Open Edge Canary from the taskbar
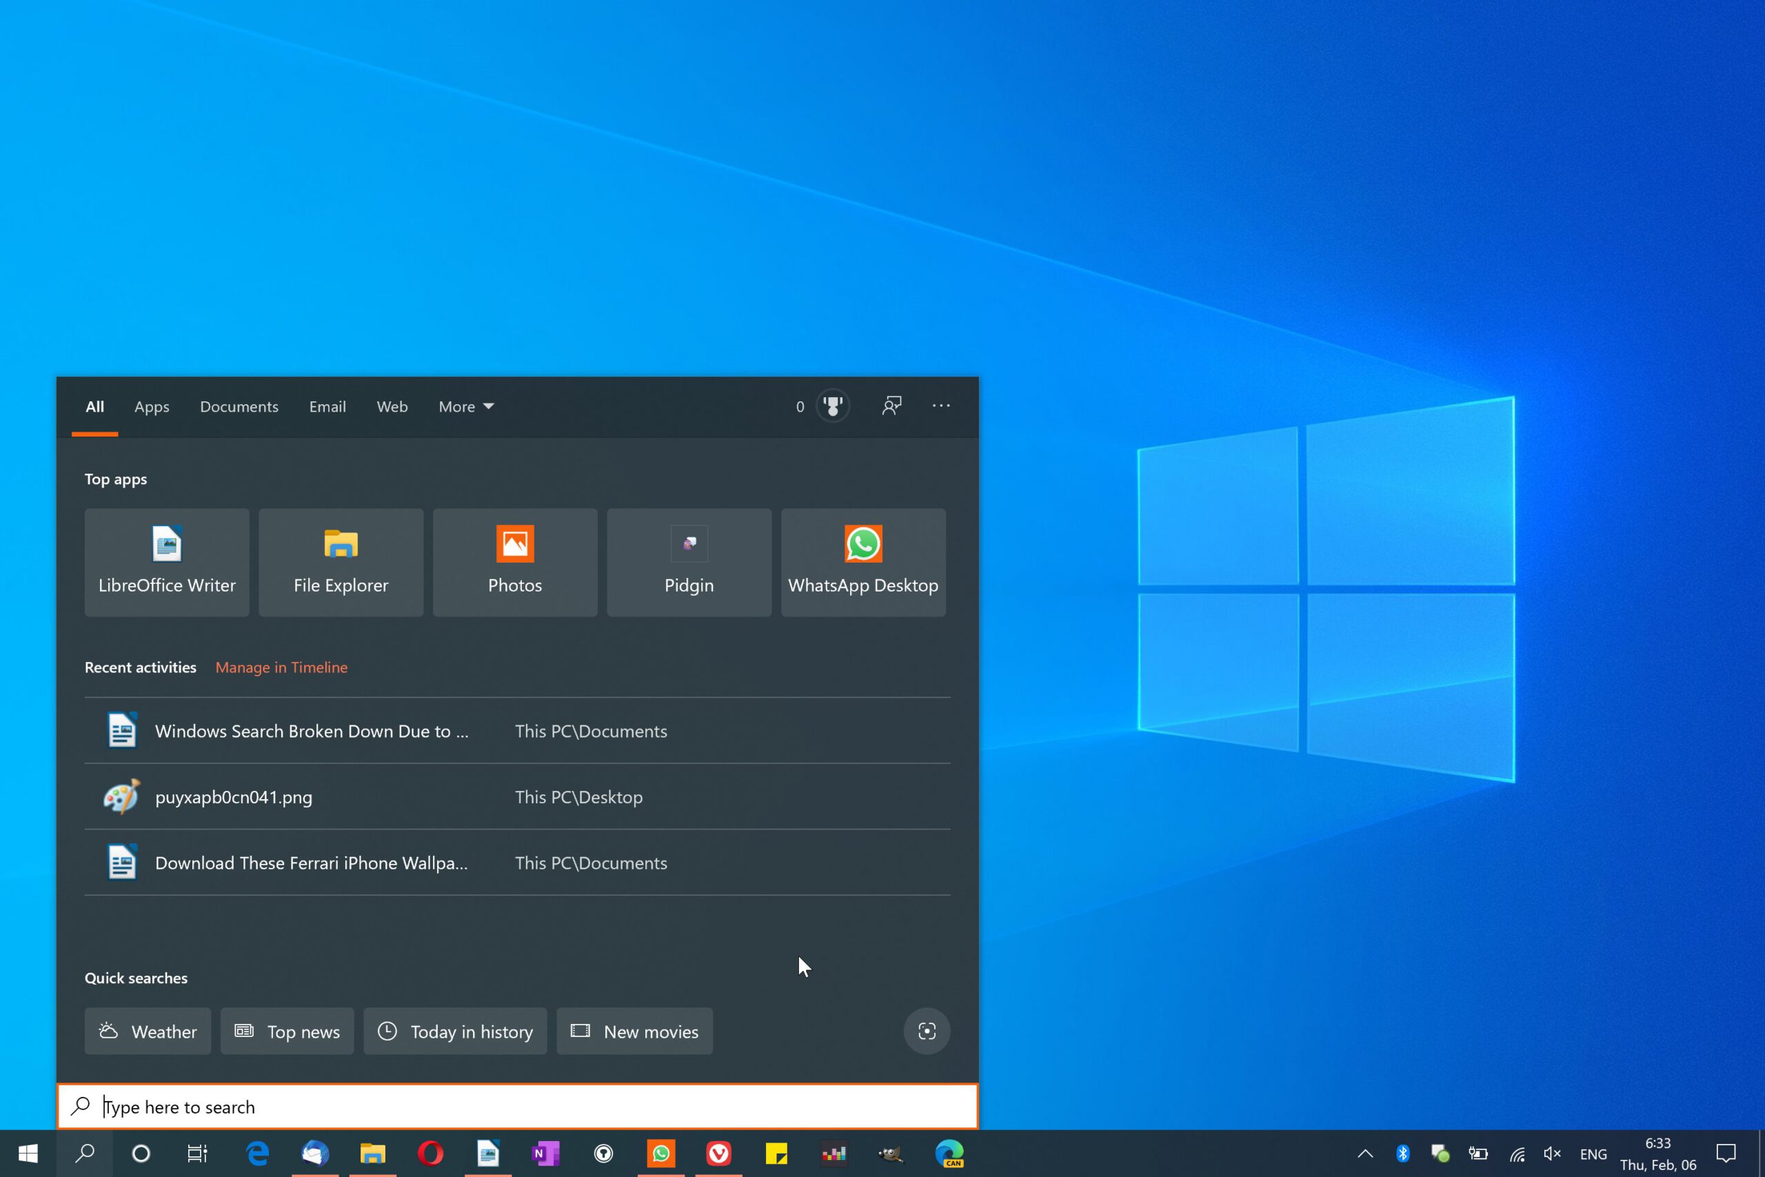The width and height of the screenshot is (1765, 1177). point(949,1154)
